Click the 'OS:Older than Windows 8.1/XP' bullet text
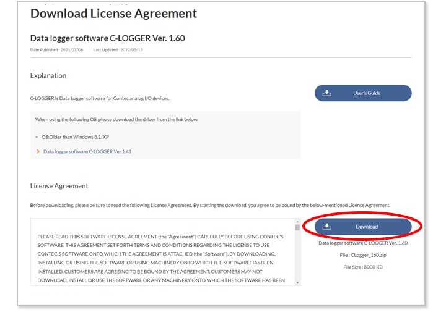Screen dimensions: 446x315 point(75,137)
